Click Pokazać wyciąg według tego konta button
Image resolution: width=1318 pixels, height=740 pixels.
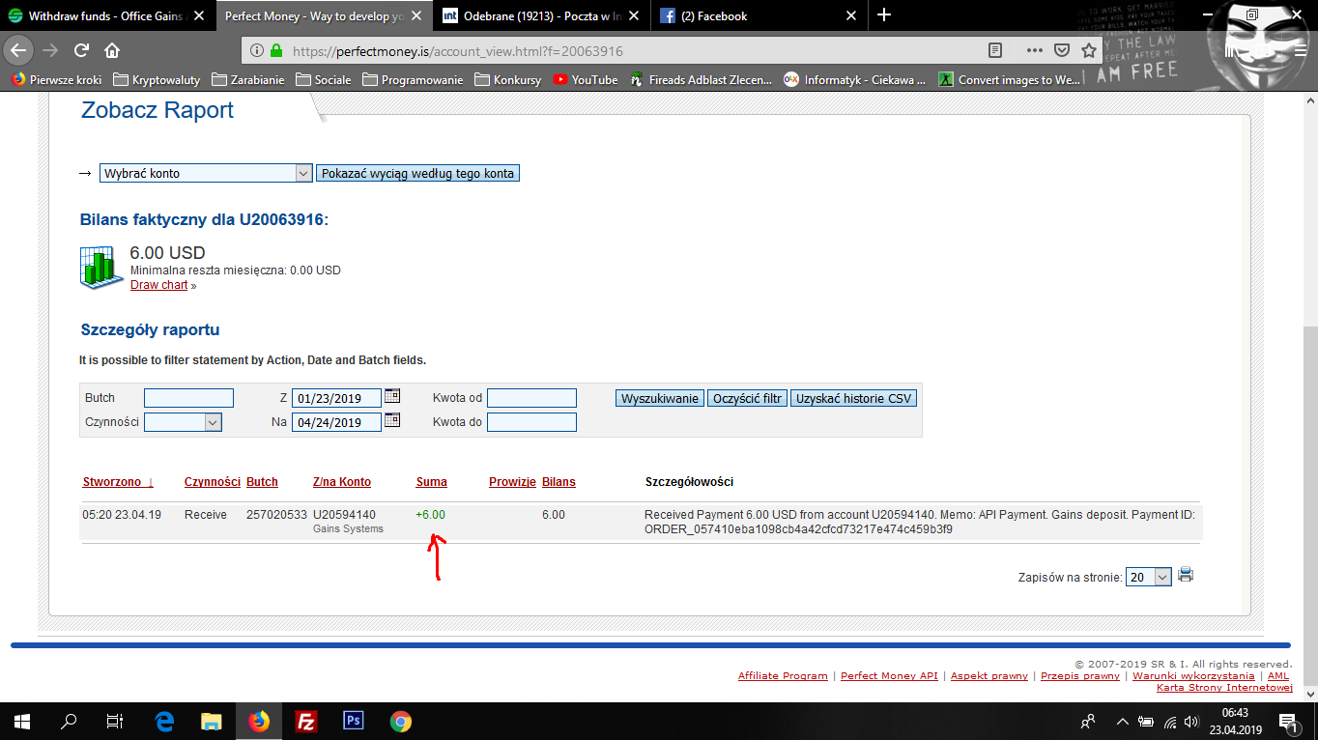point(417,173)
